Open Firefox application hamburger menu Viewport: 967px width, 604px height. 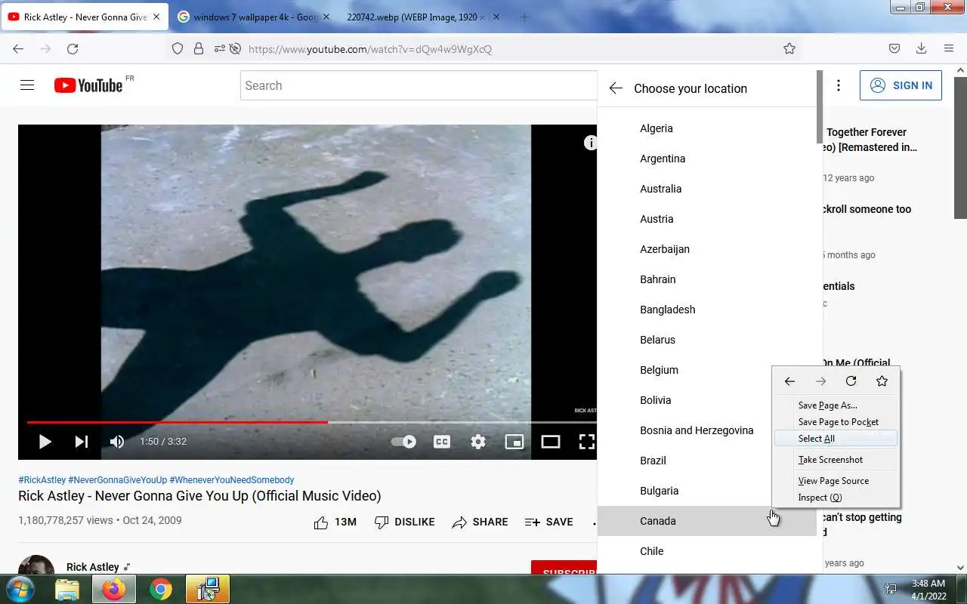tap(949, 49)
